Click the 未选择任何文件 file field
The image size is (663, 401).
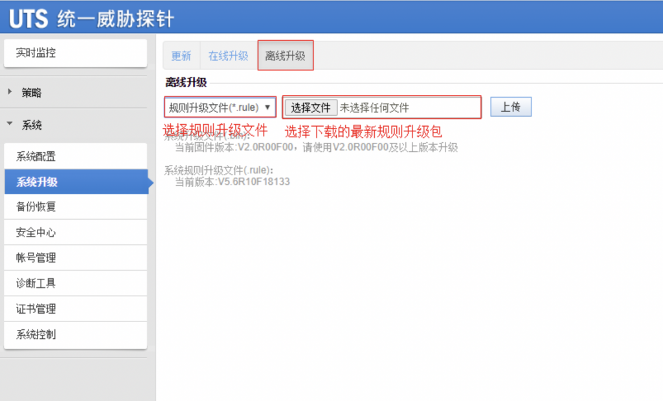tap(376, 107)
